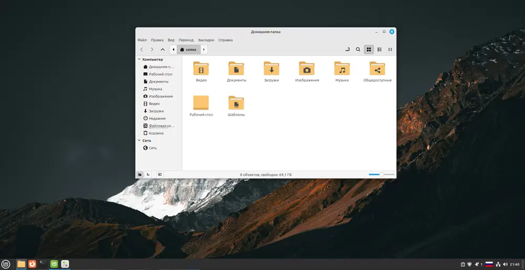This screenshot has height=270, width=525.
Task: Switch to icon grid view
Action: click(369, 49)
